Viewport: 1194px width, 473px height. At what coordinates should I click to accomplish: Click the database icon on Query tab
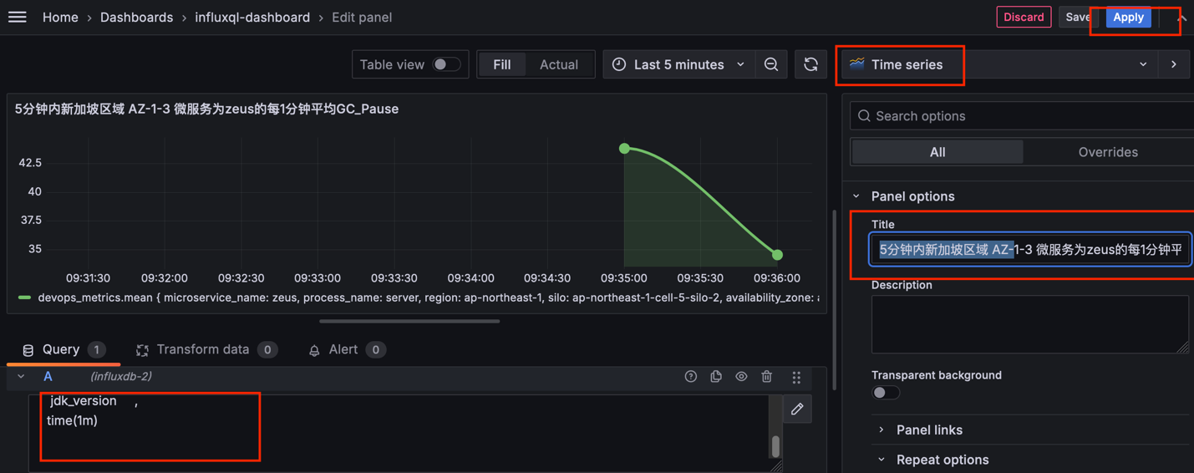28,350
